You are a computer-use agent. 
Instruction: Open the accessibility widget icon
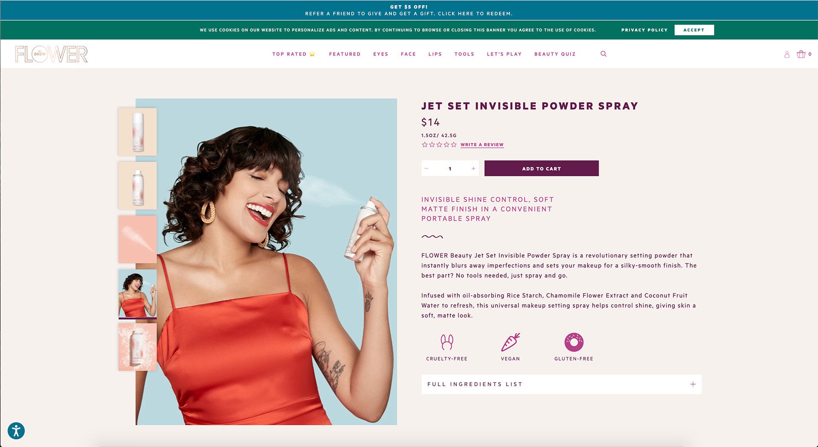pos(16,430)
